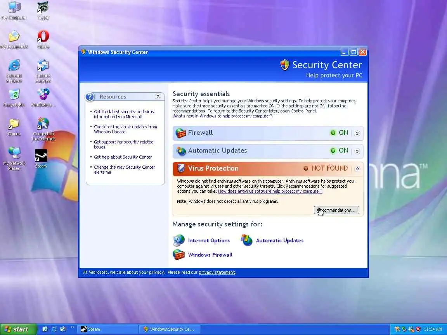
Task: Click the Automatic Updates ON status text
Action: [343, 150]
